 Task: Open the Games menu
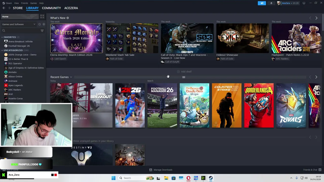pyautogui.click(x=33, y=3)
